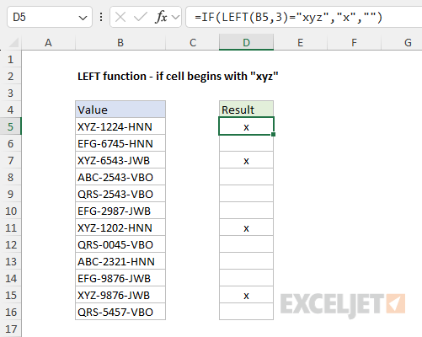Select row 6 header
The width and height of the screenshot is (422, 337).
pyautogui.click(x=11, y=143)
